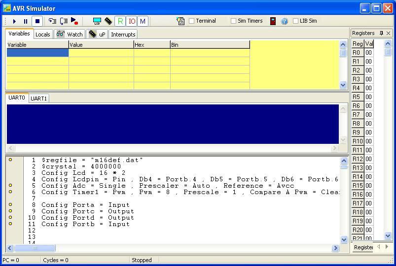The image size is (396, 266).
Task: Close the Registers panel
Action: 389,33
